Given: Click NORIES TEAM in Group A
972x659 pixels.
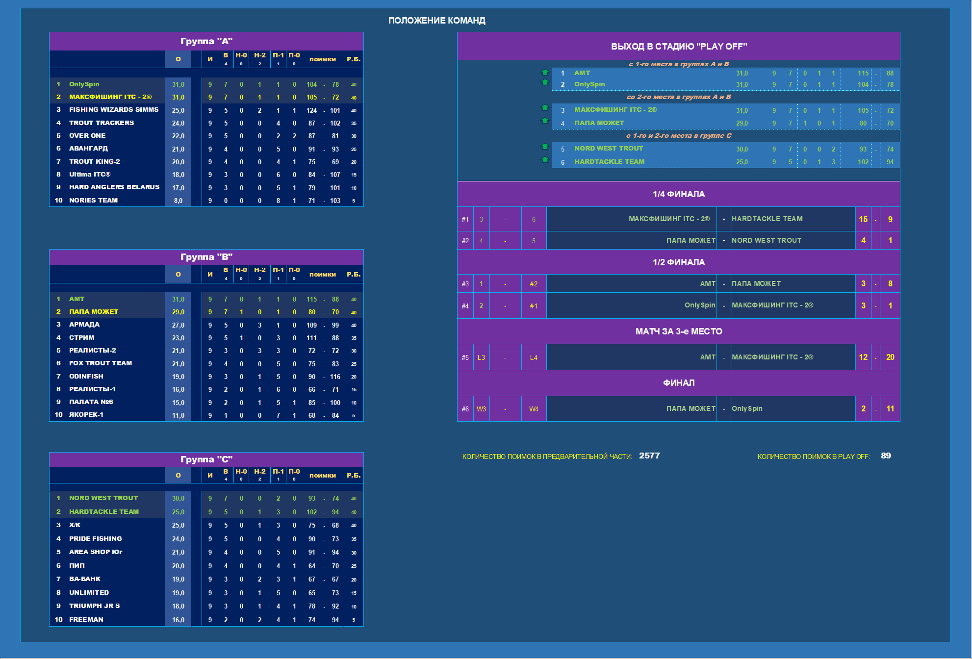Looking at the screenshot, I should click(93, 201).
